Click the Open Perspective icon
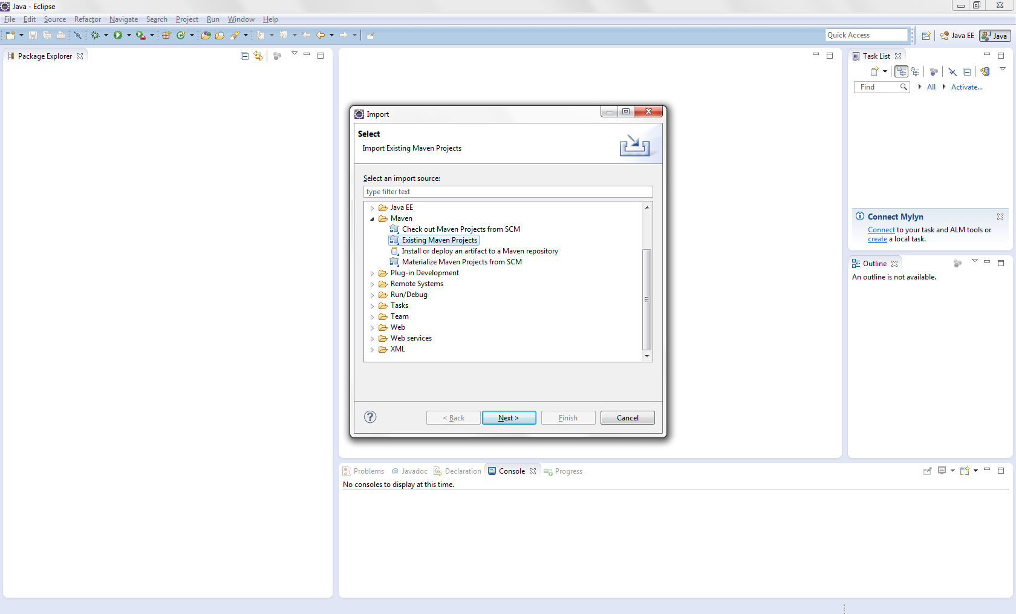1016x614 pixels. pyautogui.click(x=926, y=36)
